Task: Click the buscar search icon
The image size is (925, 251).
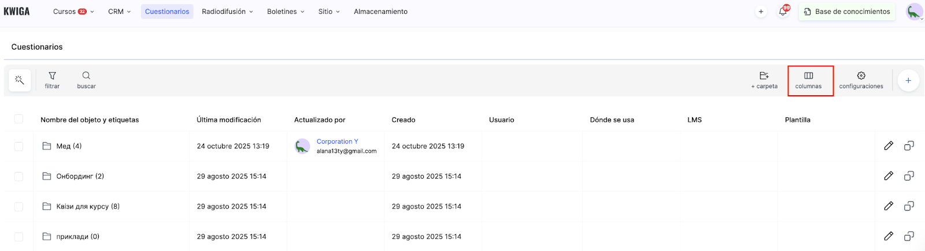Action: 86,80
